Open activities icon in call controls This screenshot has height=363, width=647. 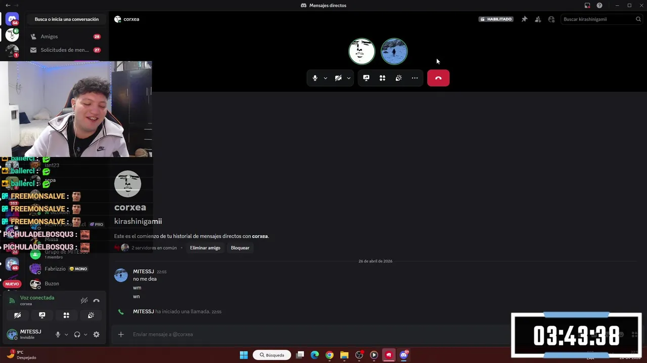tap(383, 78)
